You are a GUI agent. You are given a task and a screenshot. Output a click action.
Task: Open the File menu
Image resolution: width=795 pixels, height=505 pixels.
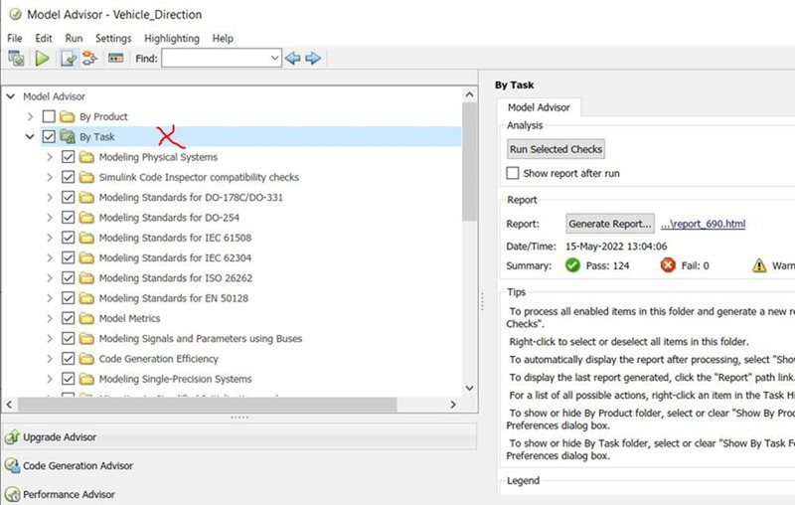coord(15,39)
